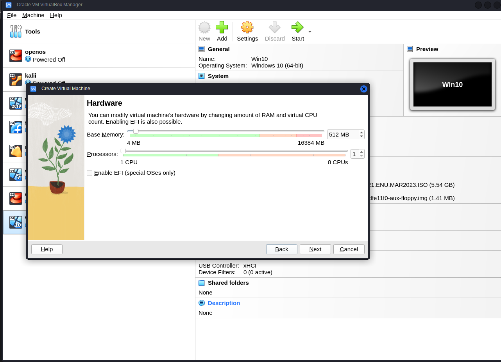
Task: Close the Create Virtual Machine dialog
Action: pyautogui.click(x=364, y=89)
